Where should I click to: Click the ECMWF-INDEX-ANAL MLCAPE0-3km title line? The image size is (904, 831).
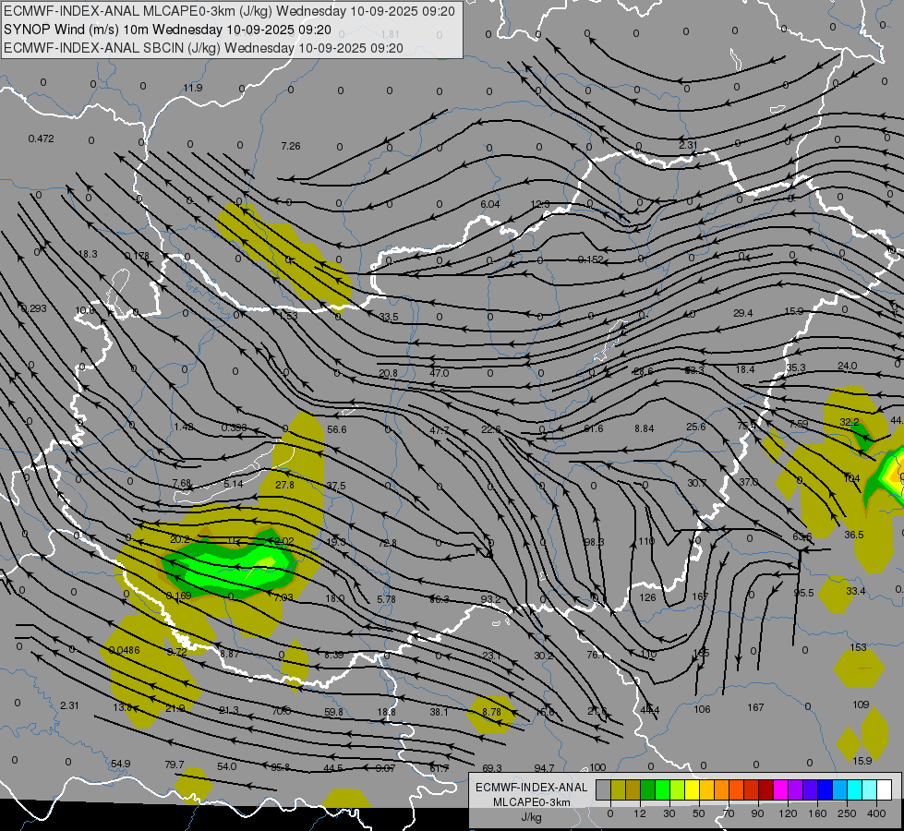click(x=229, y=11)
